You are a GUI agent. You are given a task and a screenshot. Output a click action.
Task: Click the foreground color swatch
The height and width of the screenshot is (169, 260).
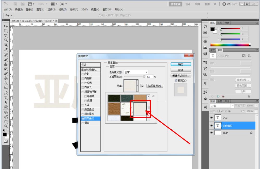click(x=4, y=135)
